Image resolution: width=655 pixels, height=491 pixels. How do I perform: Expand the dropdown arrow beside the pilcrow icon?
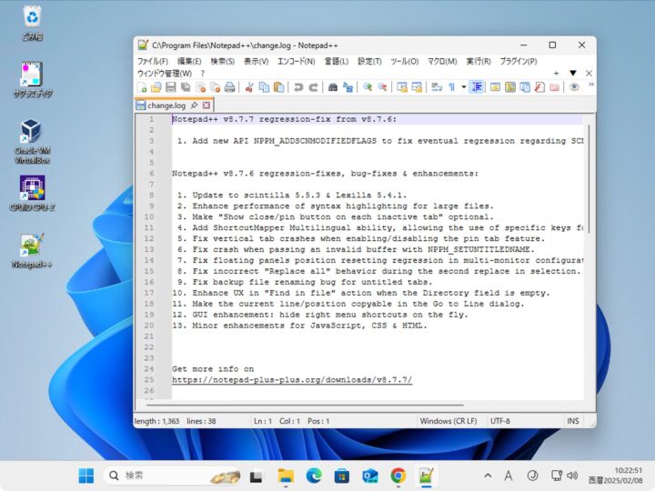pos(463,87)
